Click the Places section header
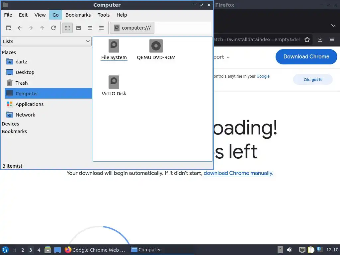340x255 pixels. [9, 52]
